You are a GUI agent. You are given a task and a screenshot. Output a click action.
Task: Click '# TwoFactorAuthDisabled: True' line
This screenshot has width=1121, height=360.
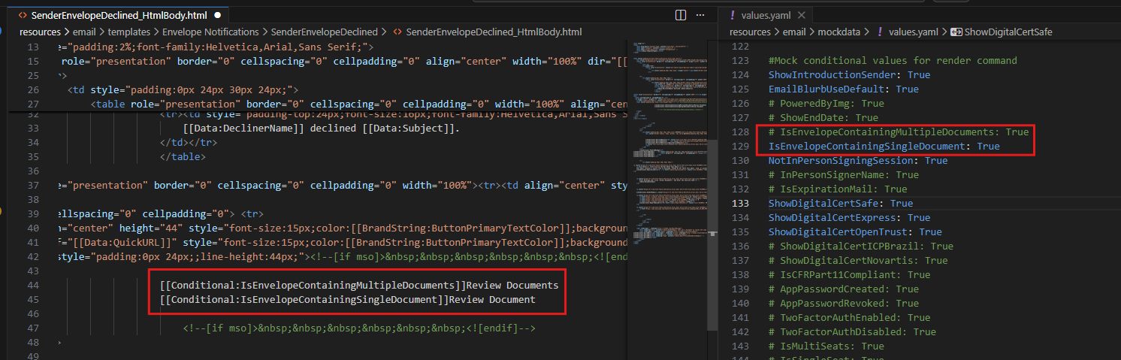(852, 331)
